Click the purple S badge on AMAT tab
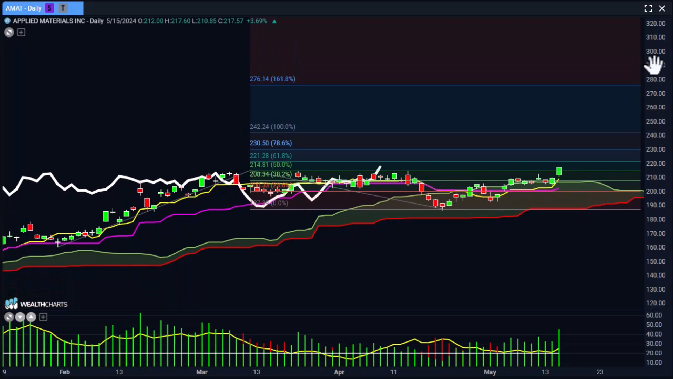Image resolution: width=673 pixels, height=379 pixels. pos(49,8)
